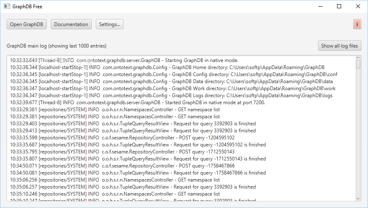This screenshot has width=368, height=208.
Task: Click log line 'GraphDB Home directory'
Action: [x=167, y=67]
